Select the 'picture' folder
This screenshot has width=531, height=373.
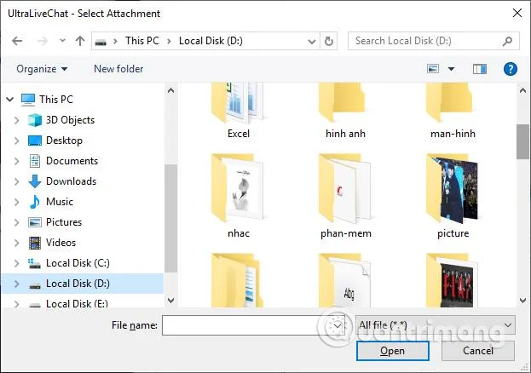(453, 197)
